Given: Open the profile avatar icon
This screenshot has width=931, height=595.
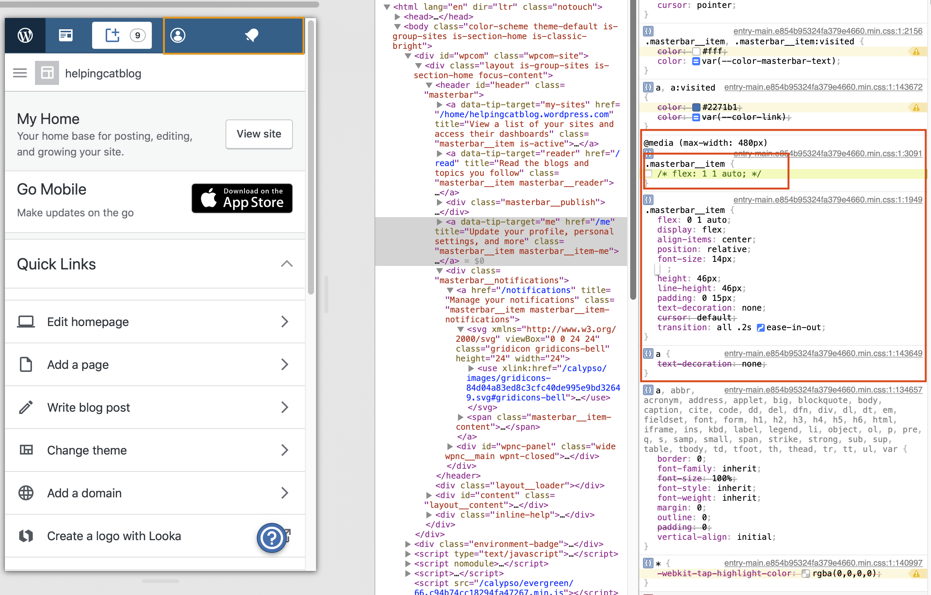Looking at the screenshot, I should click(x=178, y=35).
